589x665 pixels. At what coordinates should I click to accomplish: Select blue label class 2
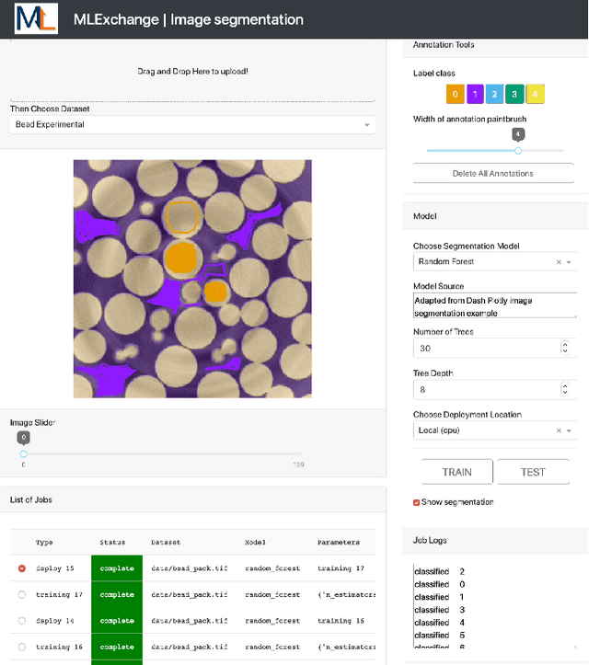tap(495, 94)
